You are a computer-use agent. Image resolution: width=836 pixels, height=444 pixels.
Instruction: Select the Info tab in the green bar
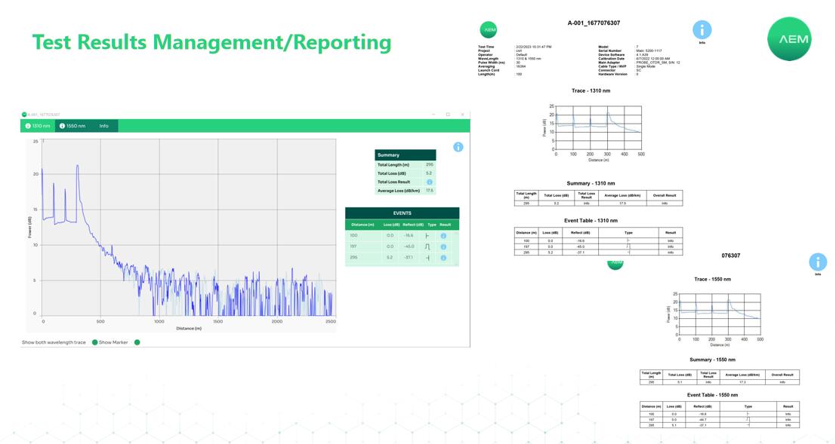pos(104,126)
